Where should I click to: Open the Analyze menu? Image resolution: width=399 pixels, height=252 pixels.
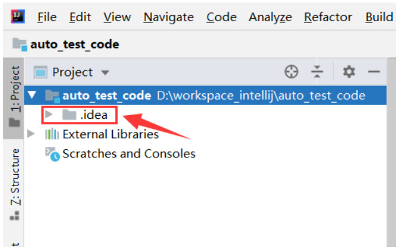coord(270,17)
